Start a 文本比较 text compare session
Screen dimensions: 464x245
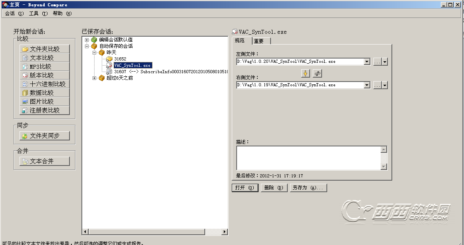[x=45, y=58]
